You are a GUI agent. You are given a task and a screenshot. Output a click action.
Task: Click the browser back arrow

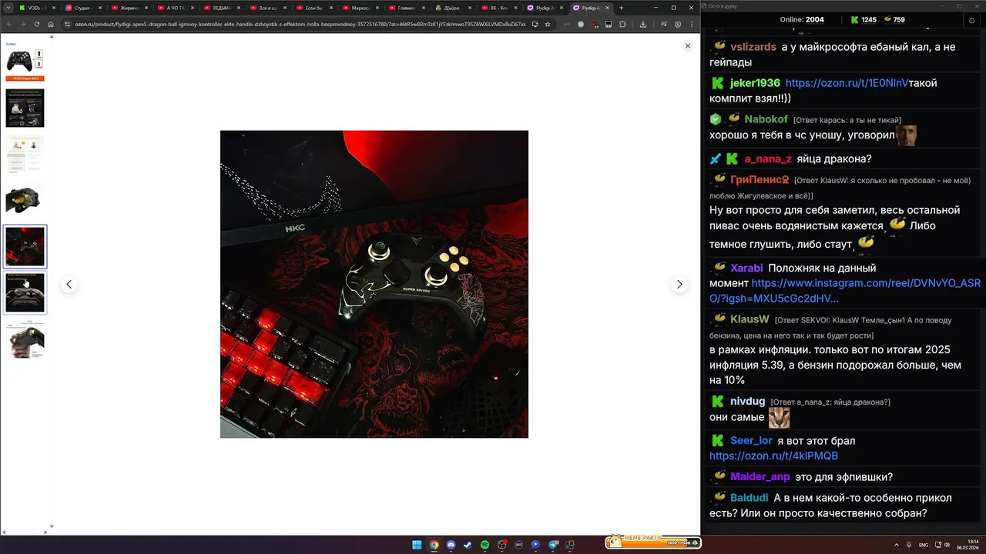pyautogui.click(x=9, y=24)
